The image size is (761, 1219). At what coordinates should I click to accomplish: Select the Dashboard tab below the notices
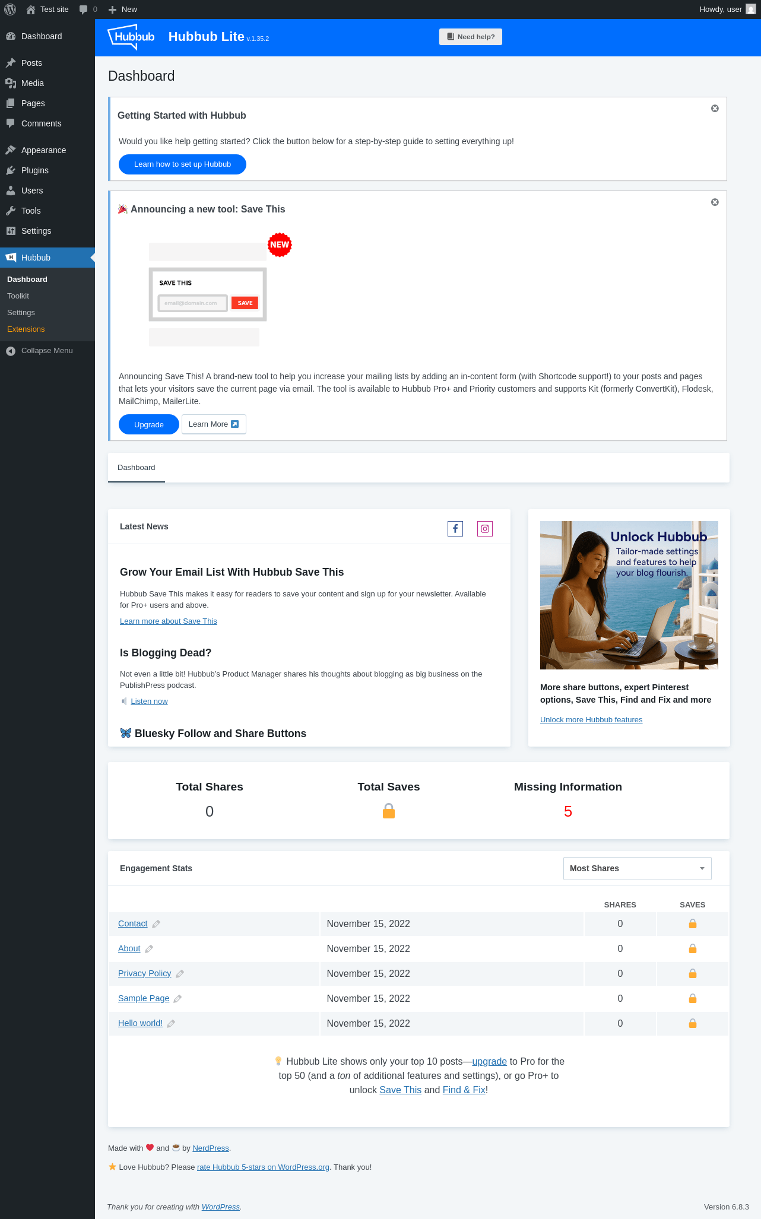pos(137,468)
